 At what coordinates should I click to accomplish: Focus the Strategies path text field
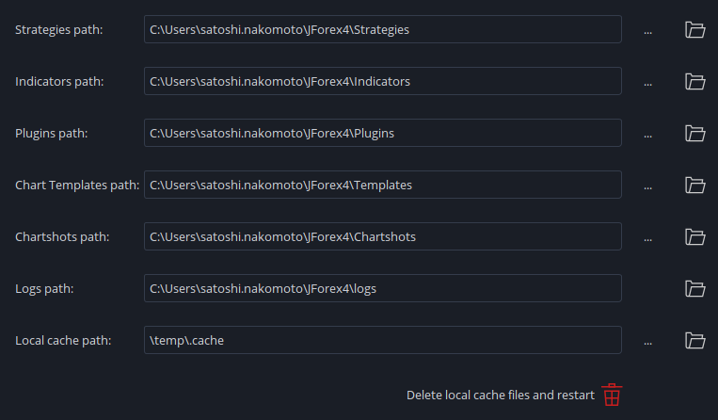click(382, 30)
